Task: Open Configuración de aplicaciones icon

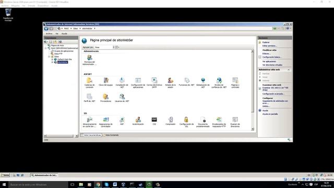Action: (138, 83)
